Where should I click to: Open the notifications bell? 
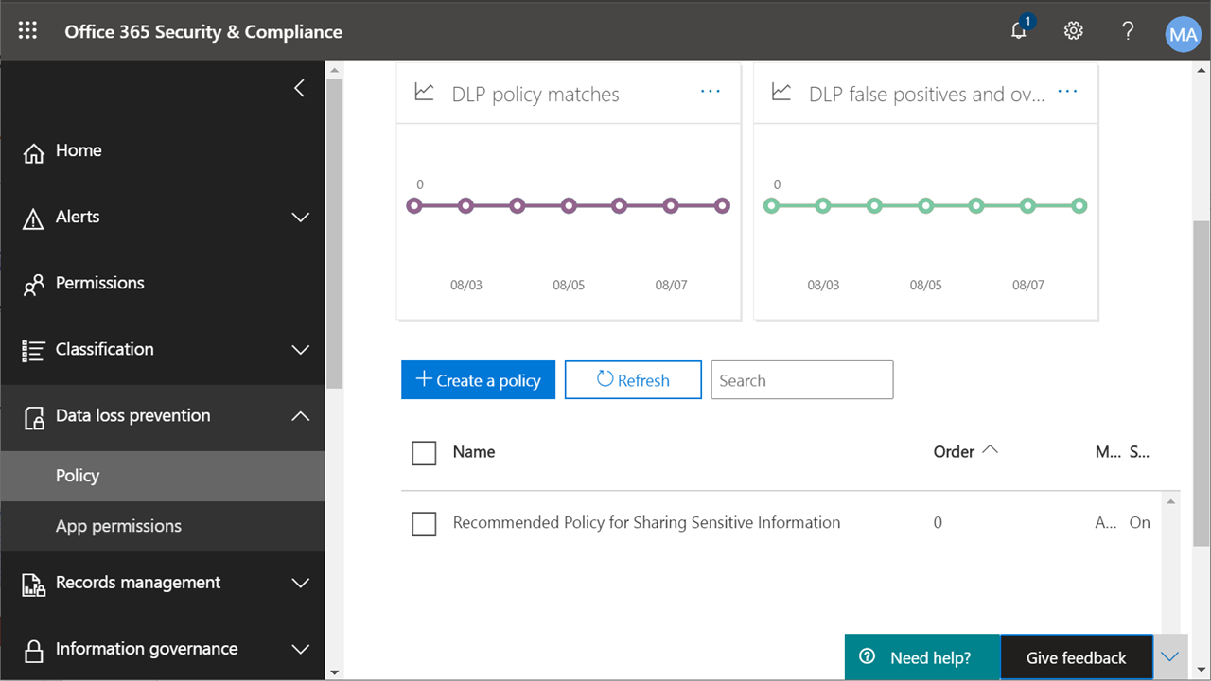click(x=1019, y=30)
